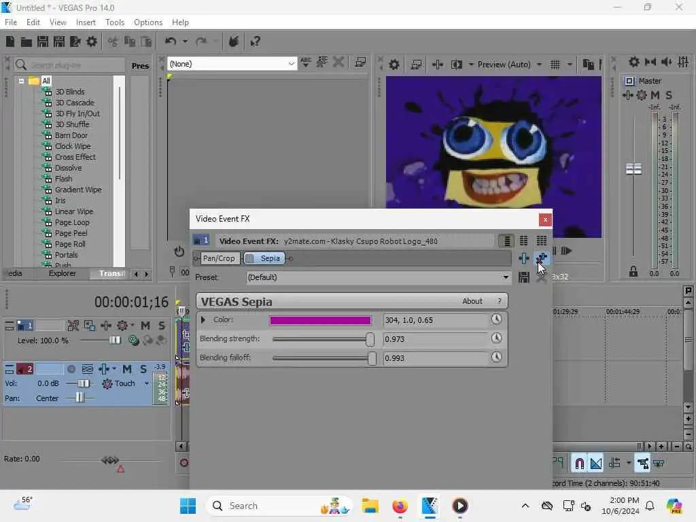Click the trimmer power icon
696x522 pixels.
(179, 251)
